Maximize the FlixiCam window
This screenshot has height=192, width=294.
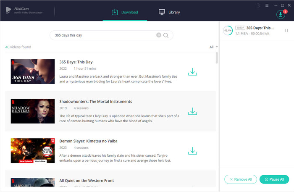[282, 5]
